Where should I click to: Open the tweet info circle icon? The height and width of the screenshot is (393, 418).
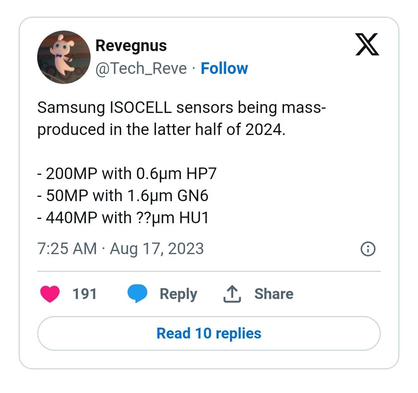[x=368, y=249]
